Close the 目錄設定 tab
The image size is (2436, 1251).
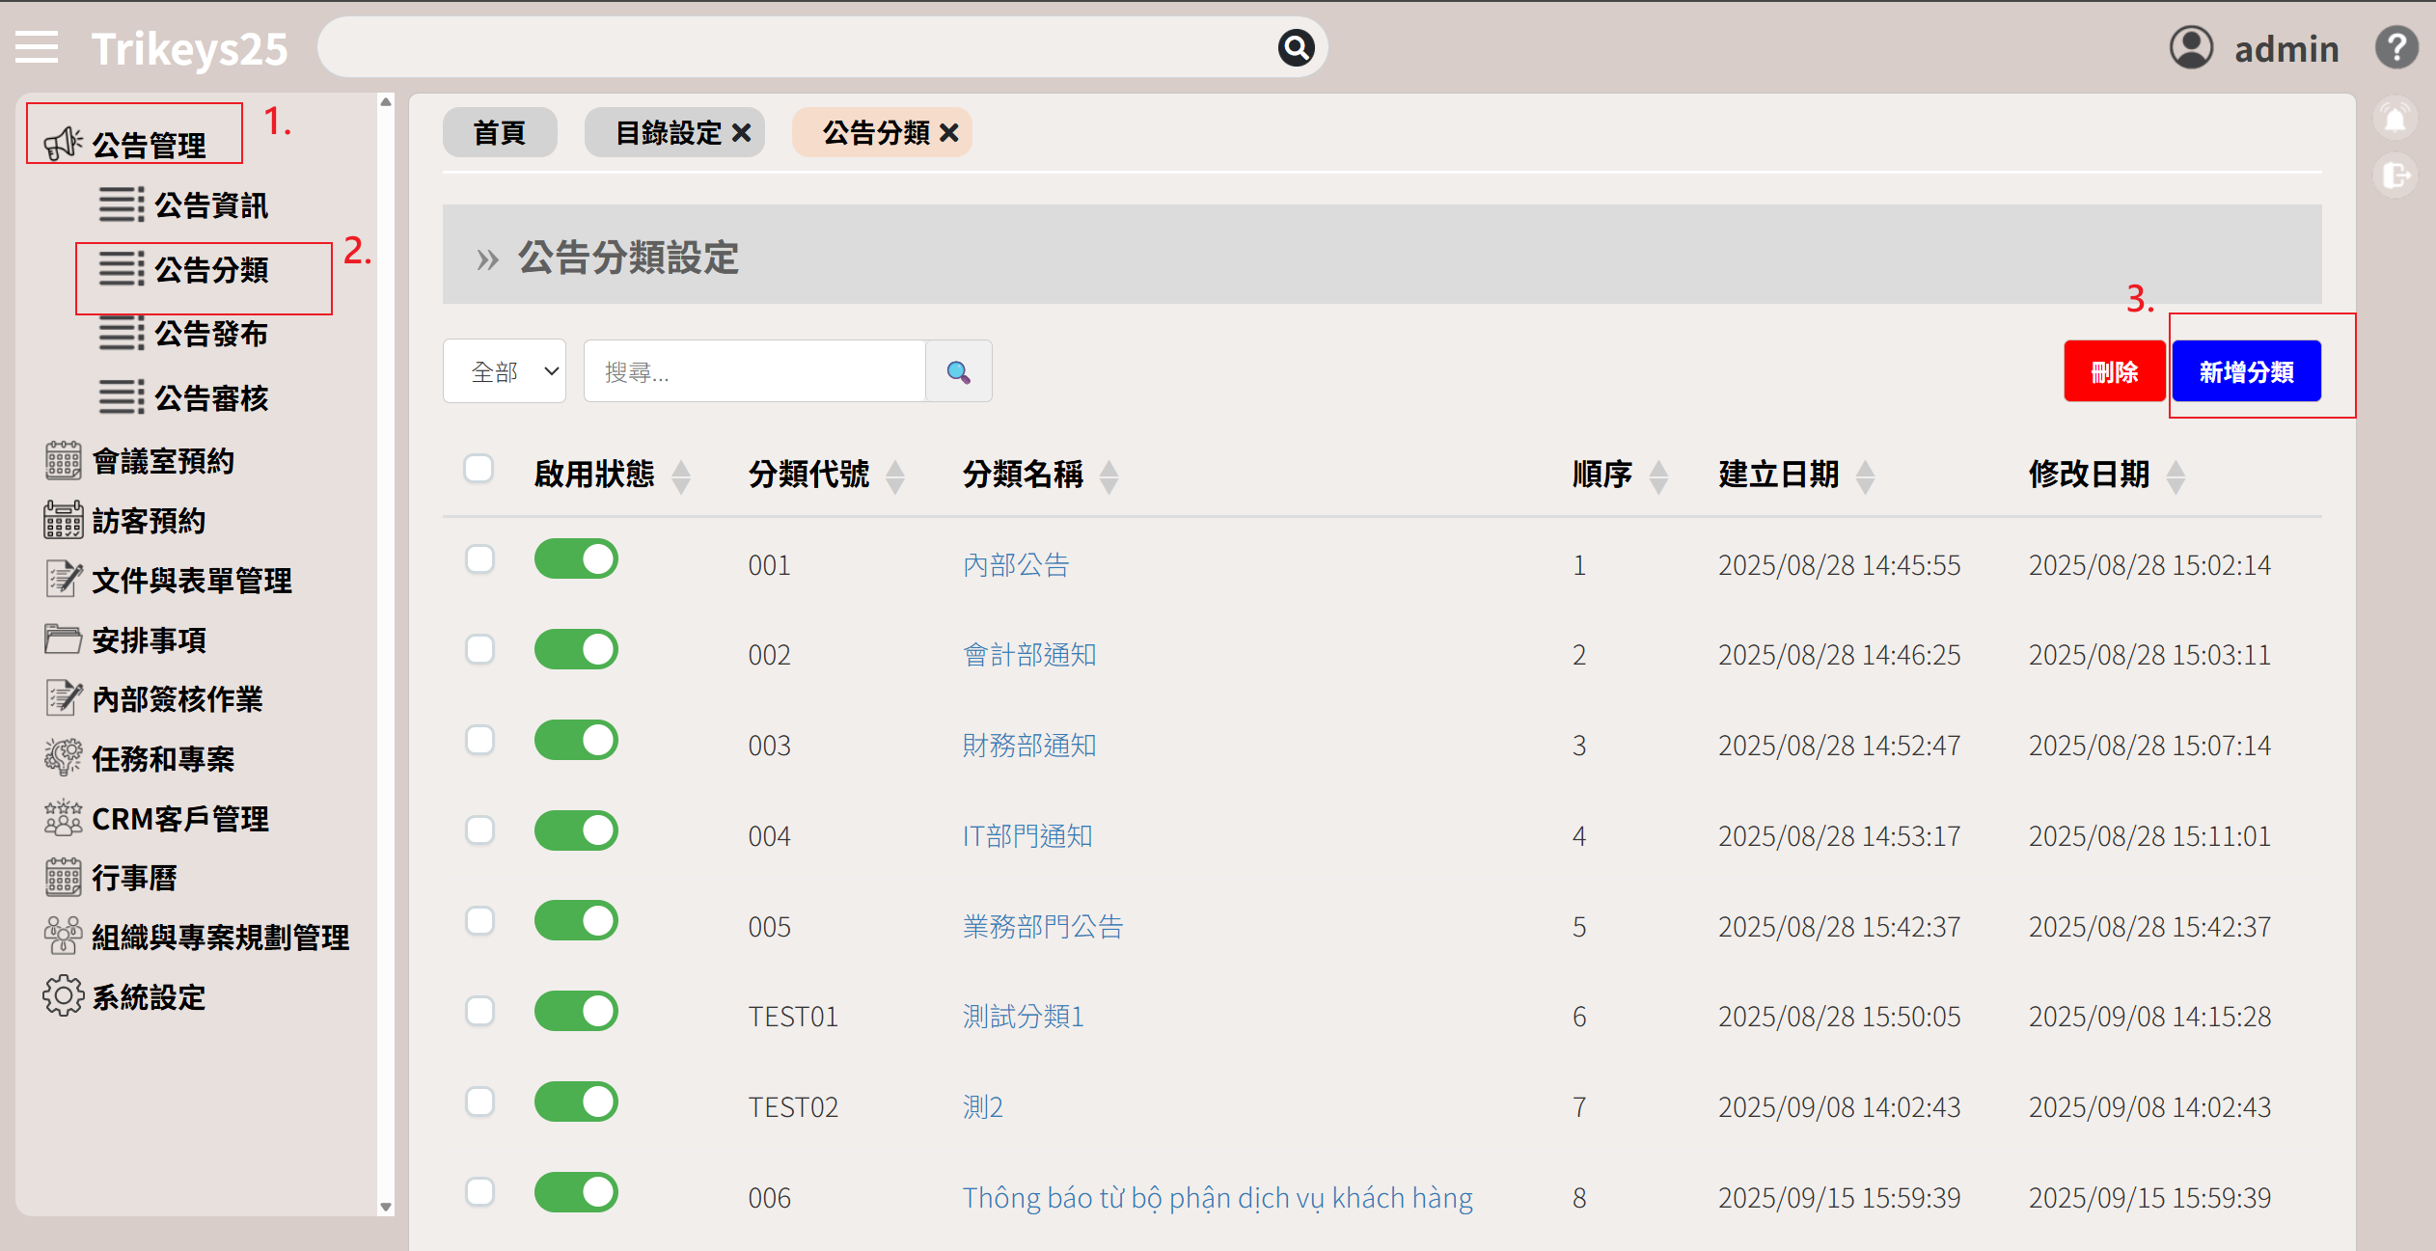coord(741,132)
